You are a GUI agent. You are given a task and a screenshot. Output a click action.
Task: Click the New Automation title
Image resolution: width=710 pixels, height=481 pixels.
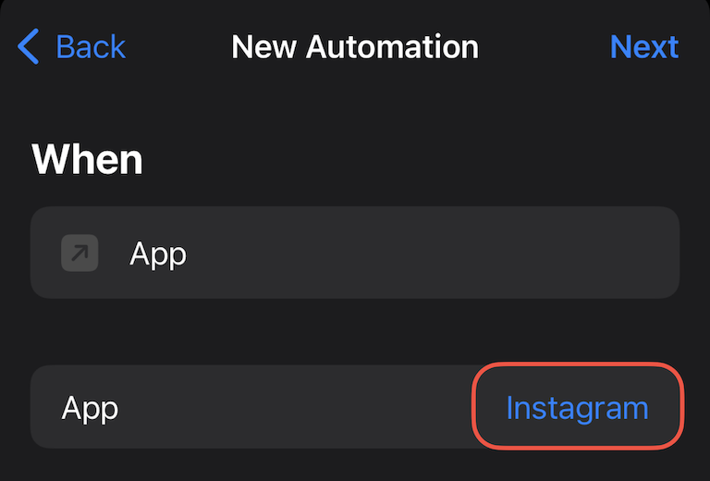coord(355,46)
